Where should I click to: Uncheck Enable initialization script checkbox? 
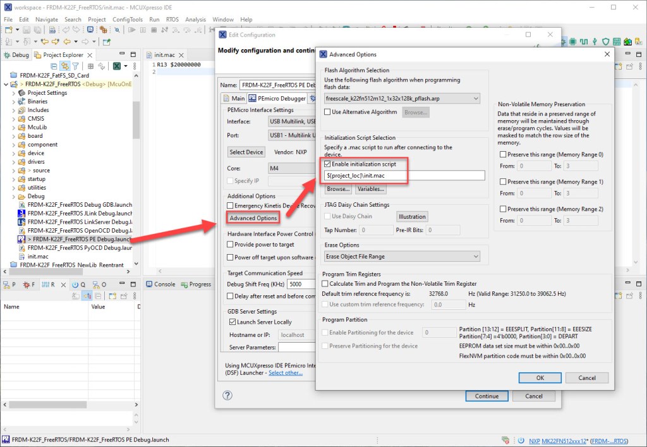click(x=327, y=164)
